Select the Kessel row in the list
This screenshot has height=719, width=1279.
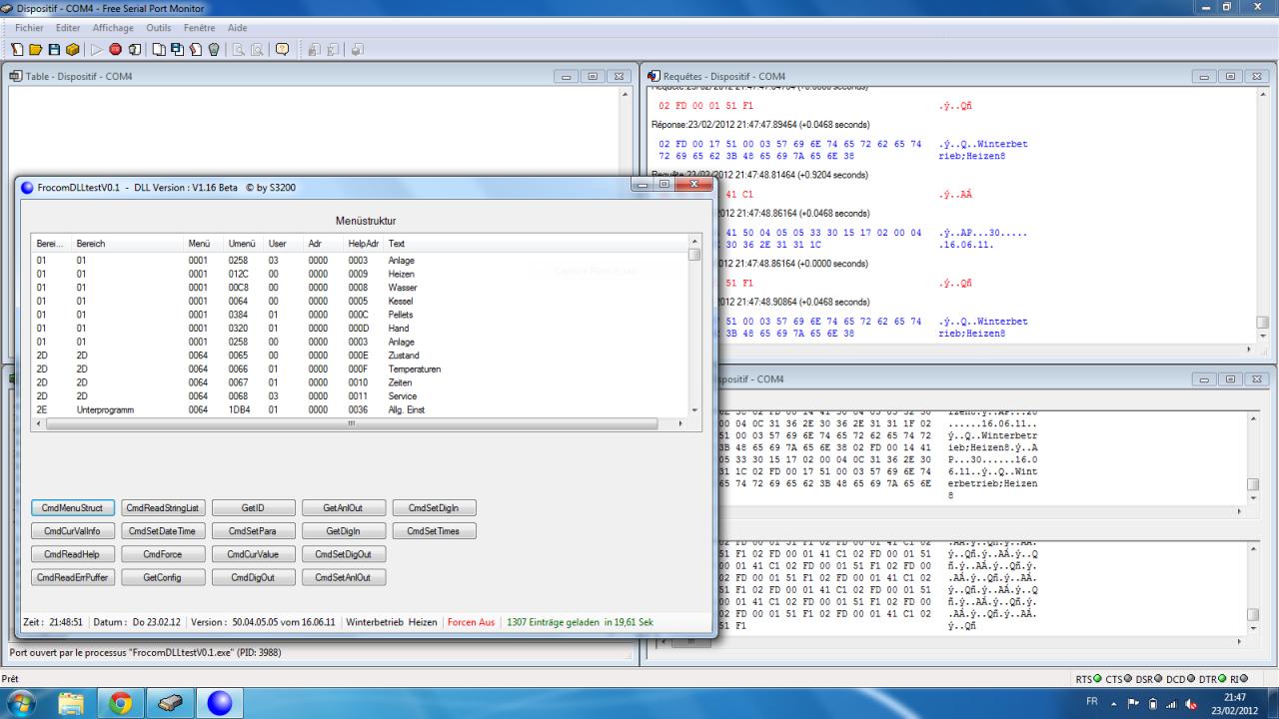pos(401,301)
